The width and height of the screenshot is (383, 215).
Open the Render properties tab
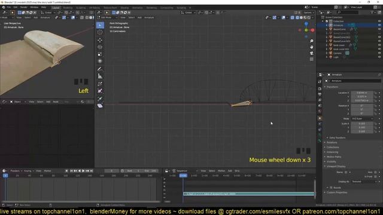click(x=320, y=89)
